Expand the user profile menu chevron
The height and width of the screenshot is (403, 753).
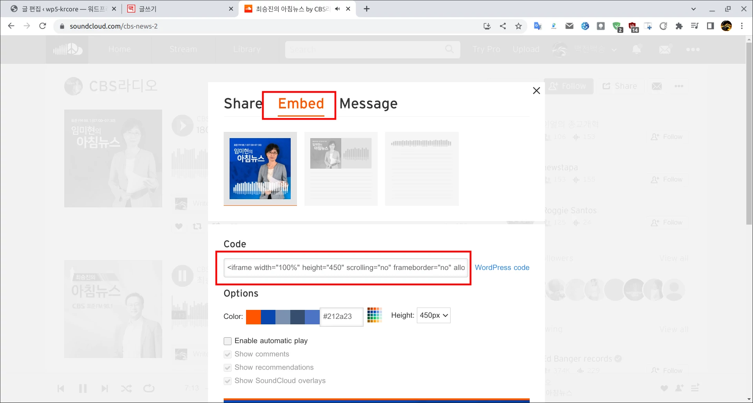tap(614, 50)
